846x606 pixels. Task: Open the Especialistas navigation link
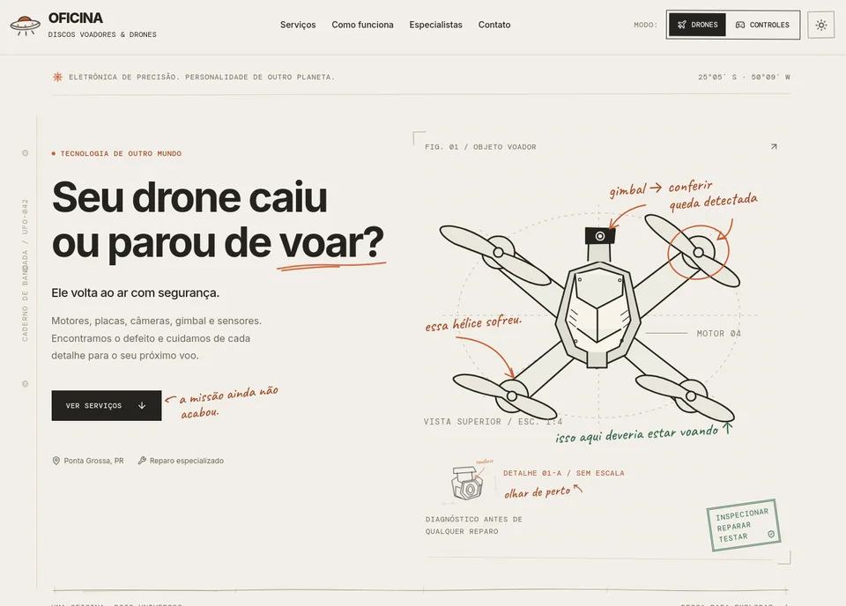coord(435,25)
